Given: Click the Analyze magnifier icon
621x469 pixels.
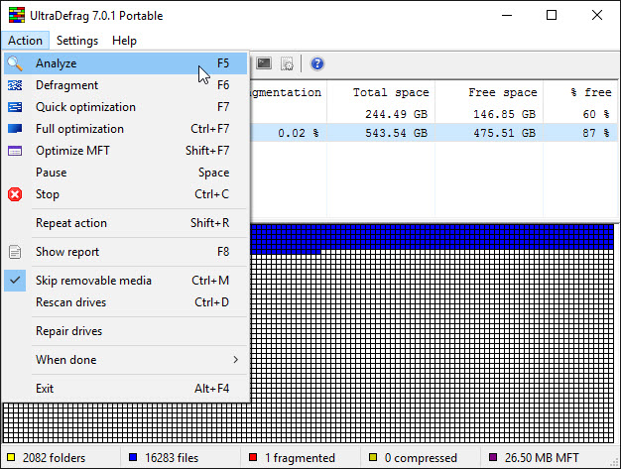Looking at the screenshot, I should 15,63.
